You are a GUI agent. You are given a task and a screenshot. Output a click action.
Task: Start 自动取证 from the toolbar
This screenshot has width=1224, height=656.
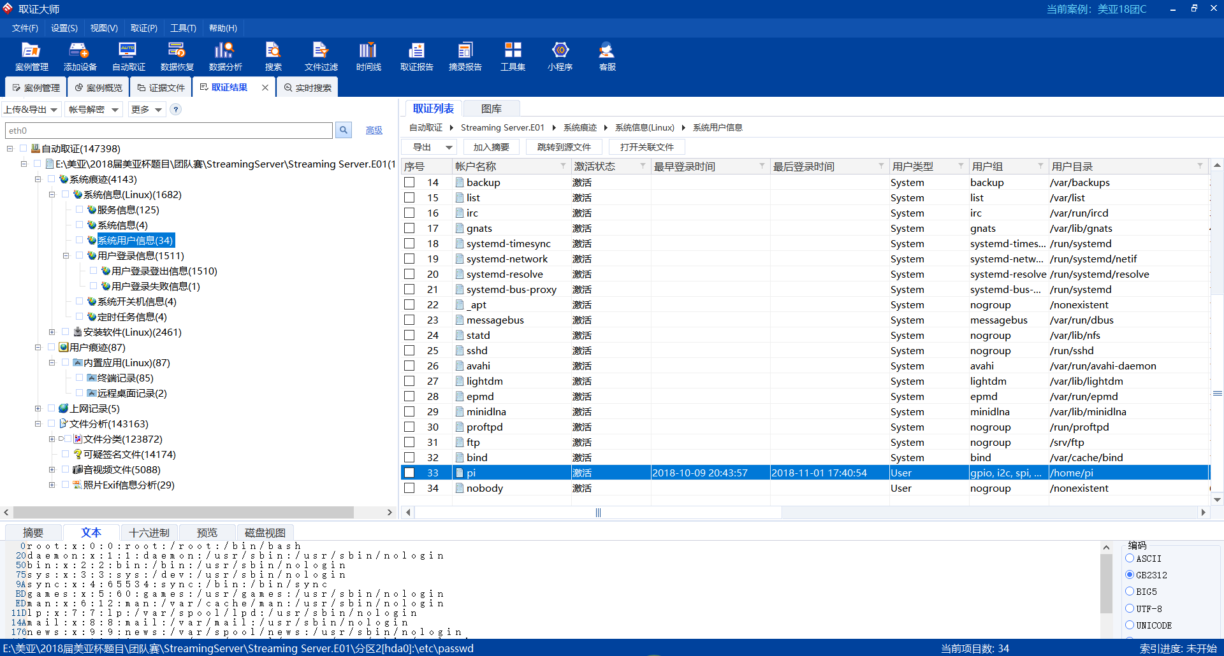pyautogui.click(x=128, y=56)
